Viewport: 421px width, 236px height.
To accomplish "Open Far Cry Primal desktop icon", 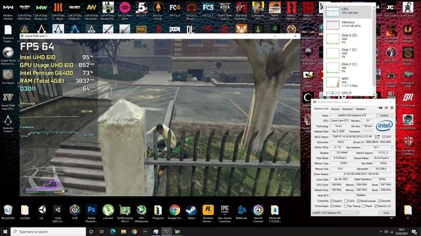I will pos(158,10).
